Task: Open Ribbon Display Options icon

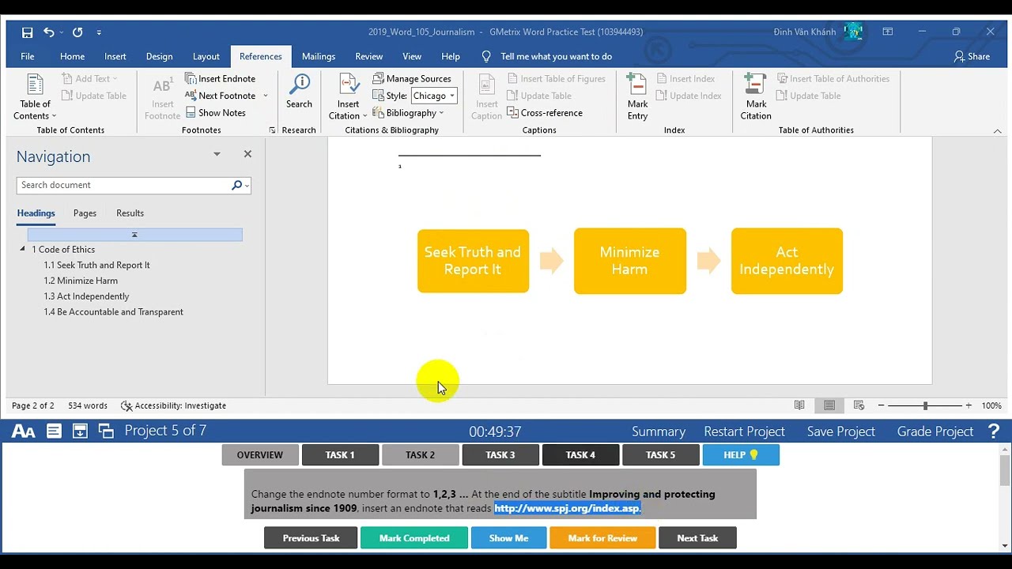Action: 888,32
